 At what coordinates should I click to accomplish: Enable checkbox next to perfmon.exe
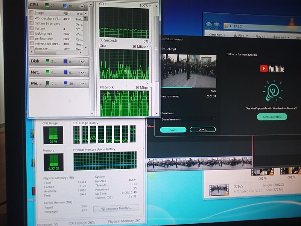point(31,39)
